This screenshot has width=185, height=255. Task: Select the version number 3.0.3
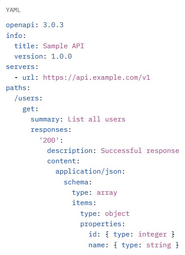[x=53, y=25]
